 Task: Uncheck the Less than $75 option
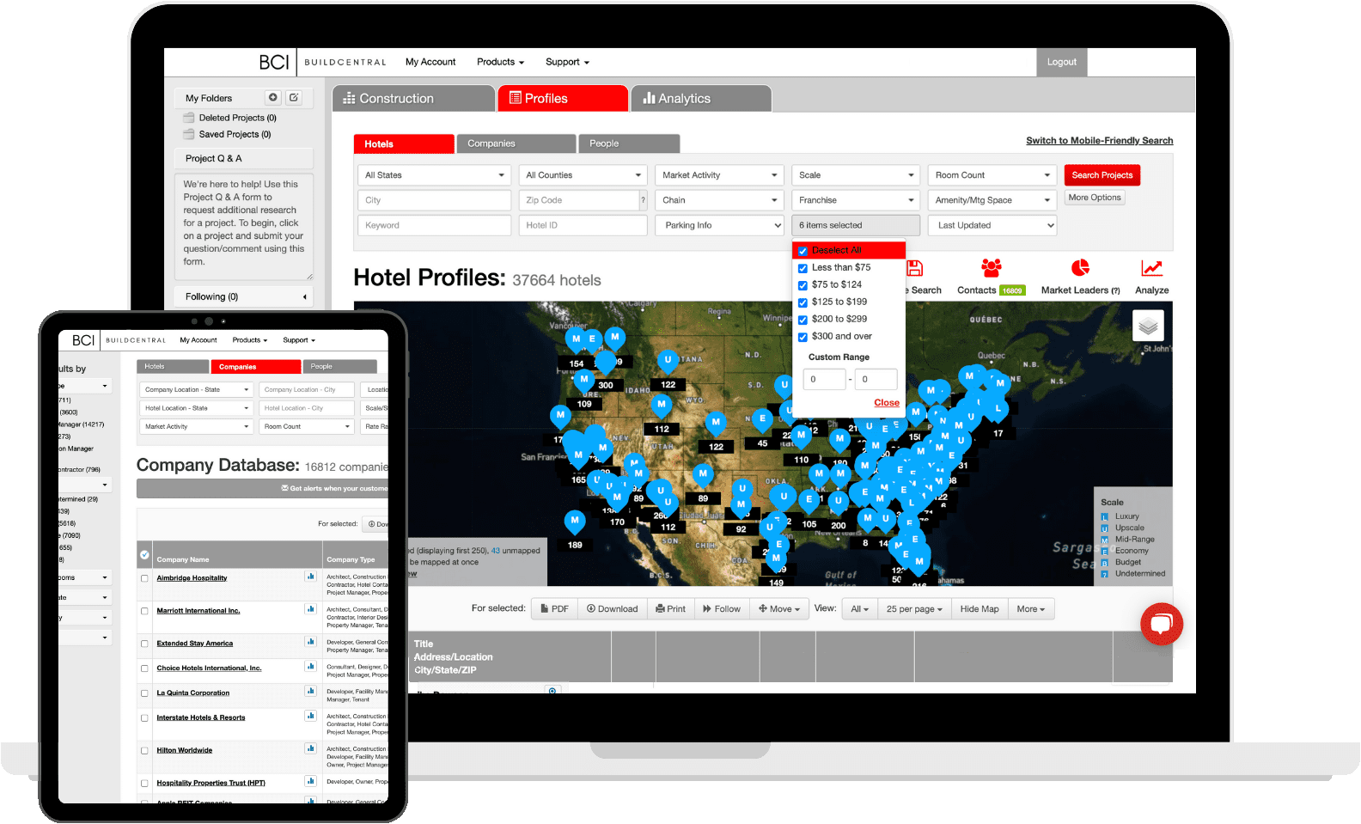pyautogui.click(x=803, y=268)
